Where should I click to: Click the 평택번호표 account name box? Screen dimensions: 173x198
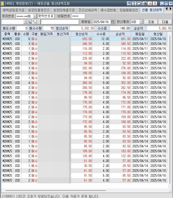[x=46, y=16]
